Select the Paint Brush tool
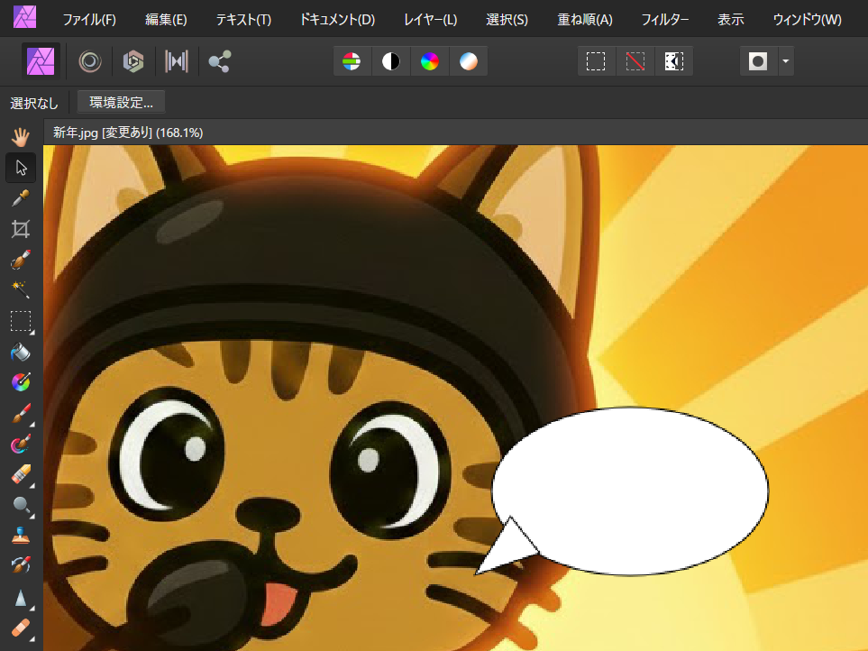The height and width of the screenshot is (651, 868). coord(21,413)
